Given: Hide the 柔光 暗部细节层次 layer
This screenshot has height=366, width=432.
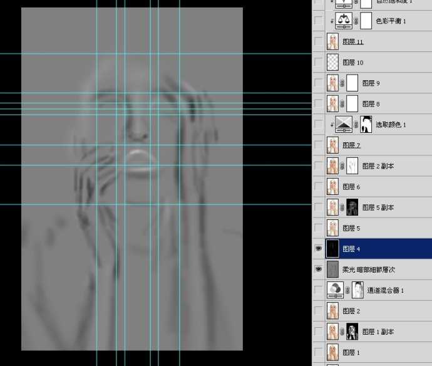Looking at the screenshot, I should (x=319, y=269).
